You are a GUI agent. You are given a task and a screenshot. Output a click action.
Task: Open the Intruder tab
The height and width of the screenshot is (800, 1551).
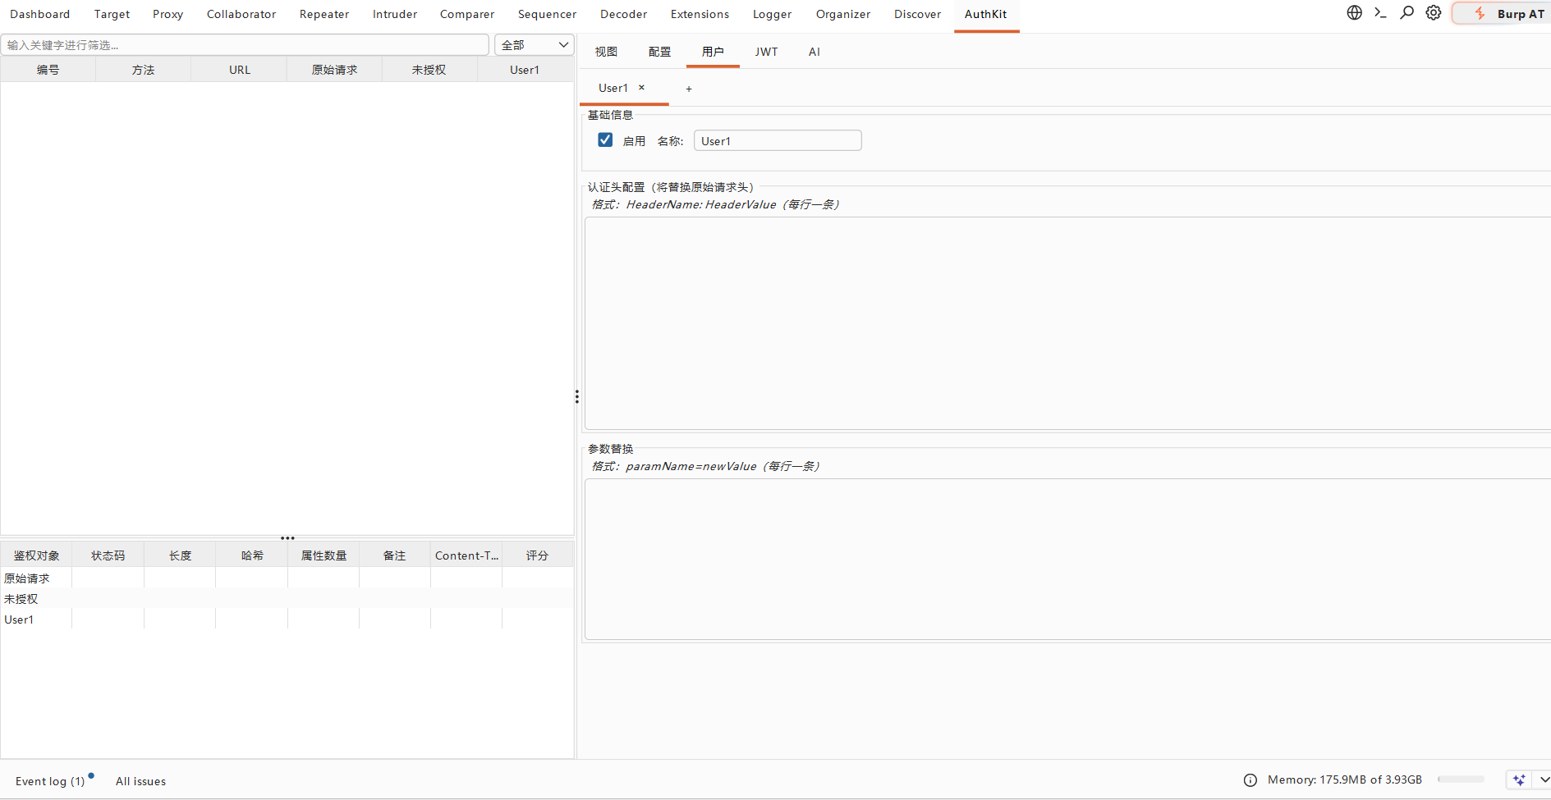395,14
